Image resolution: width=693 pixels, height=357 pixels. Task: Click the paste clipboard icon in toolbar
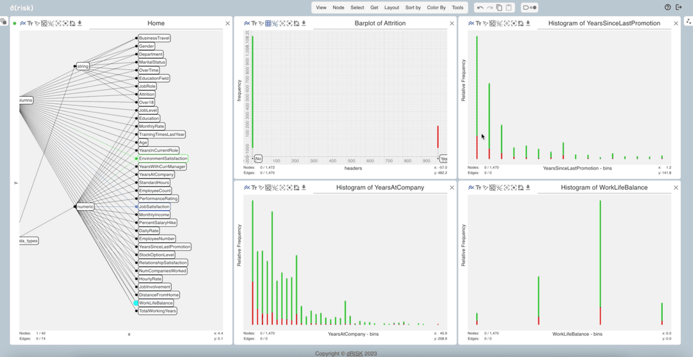509,8
